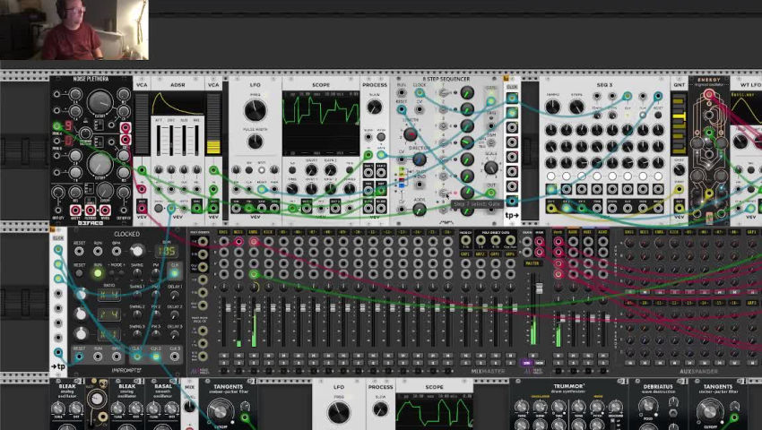Toggle the top-row LFO OFST button
The width and height of the screenshot is (762, 430).
pos(262,169)
